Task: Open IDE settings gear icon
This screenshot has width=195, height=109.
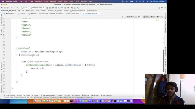Action: coord(162,8)
